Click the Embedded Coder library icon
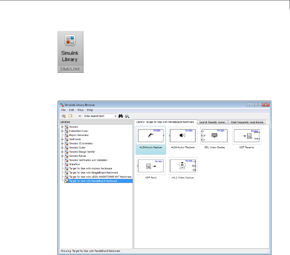290x255 pixels. tap(66, 131)
